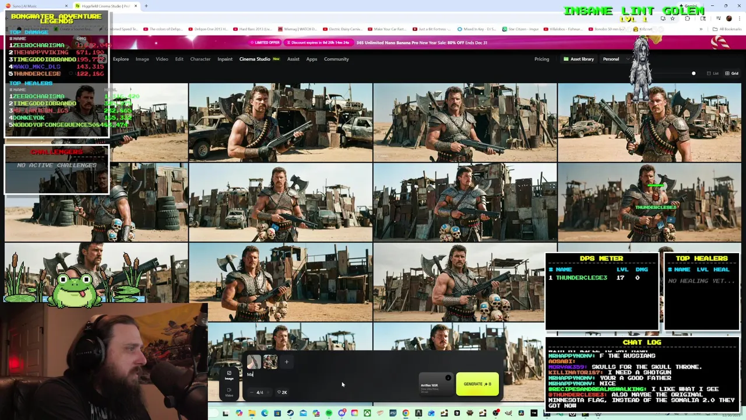Open the top-right image with rusty cars
The image size is (746, 420).
[x=649, y=122]
